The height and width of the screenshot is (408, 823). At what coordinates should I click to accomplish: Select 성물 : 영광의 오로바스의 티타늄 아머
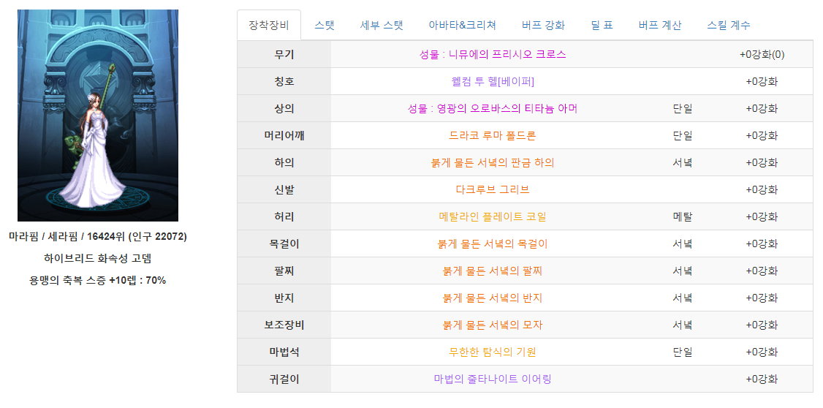(493, 109)
